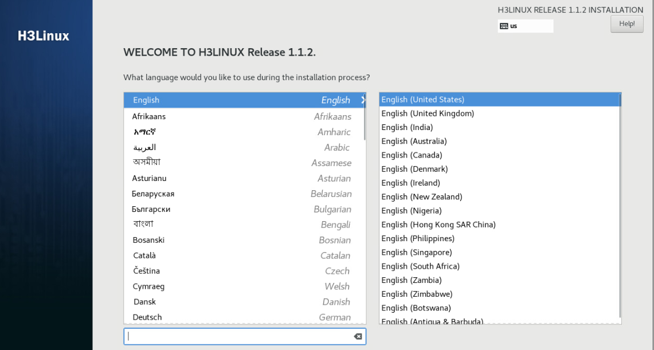Select the Arabic language row
The width and height of the screenshot is (654, 350).
pyautogui.click(x=245, y=147)
